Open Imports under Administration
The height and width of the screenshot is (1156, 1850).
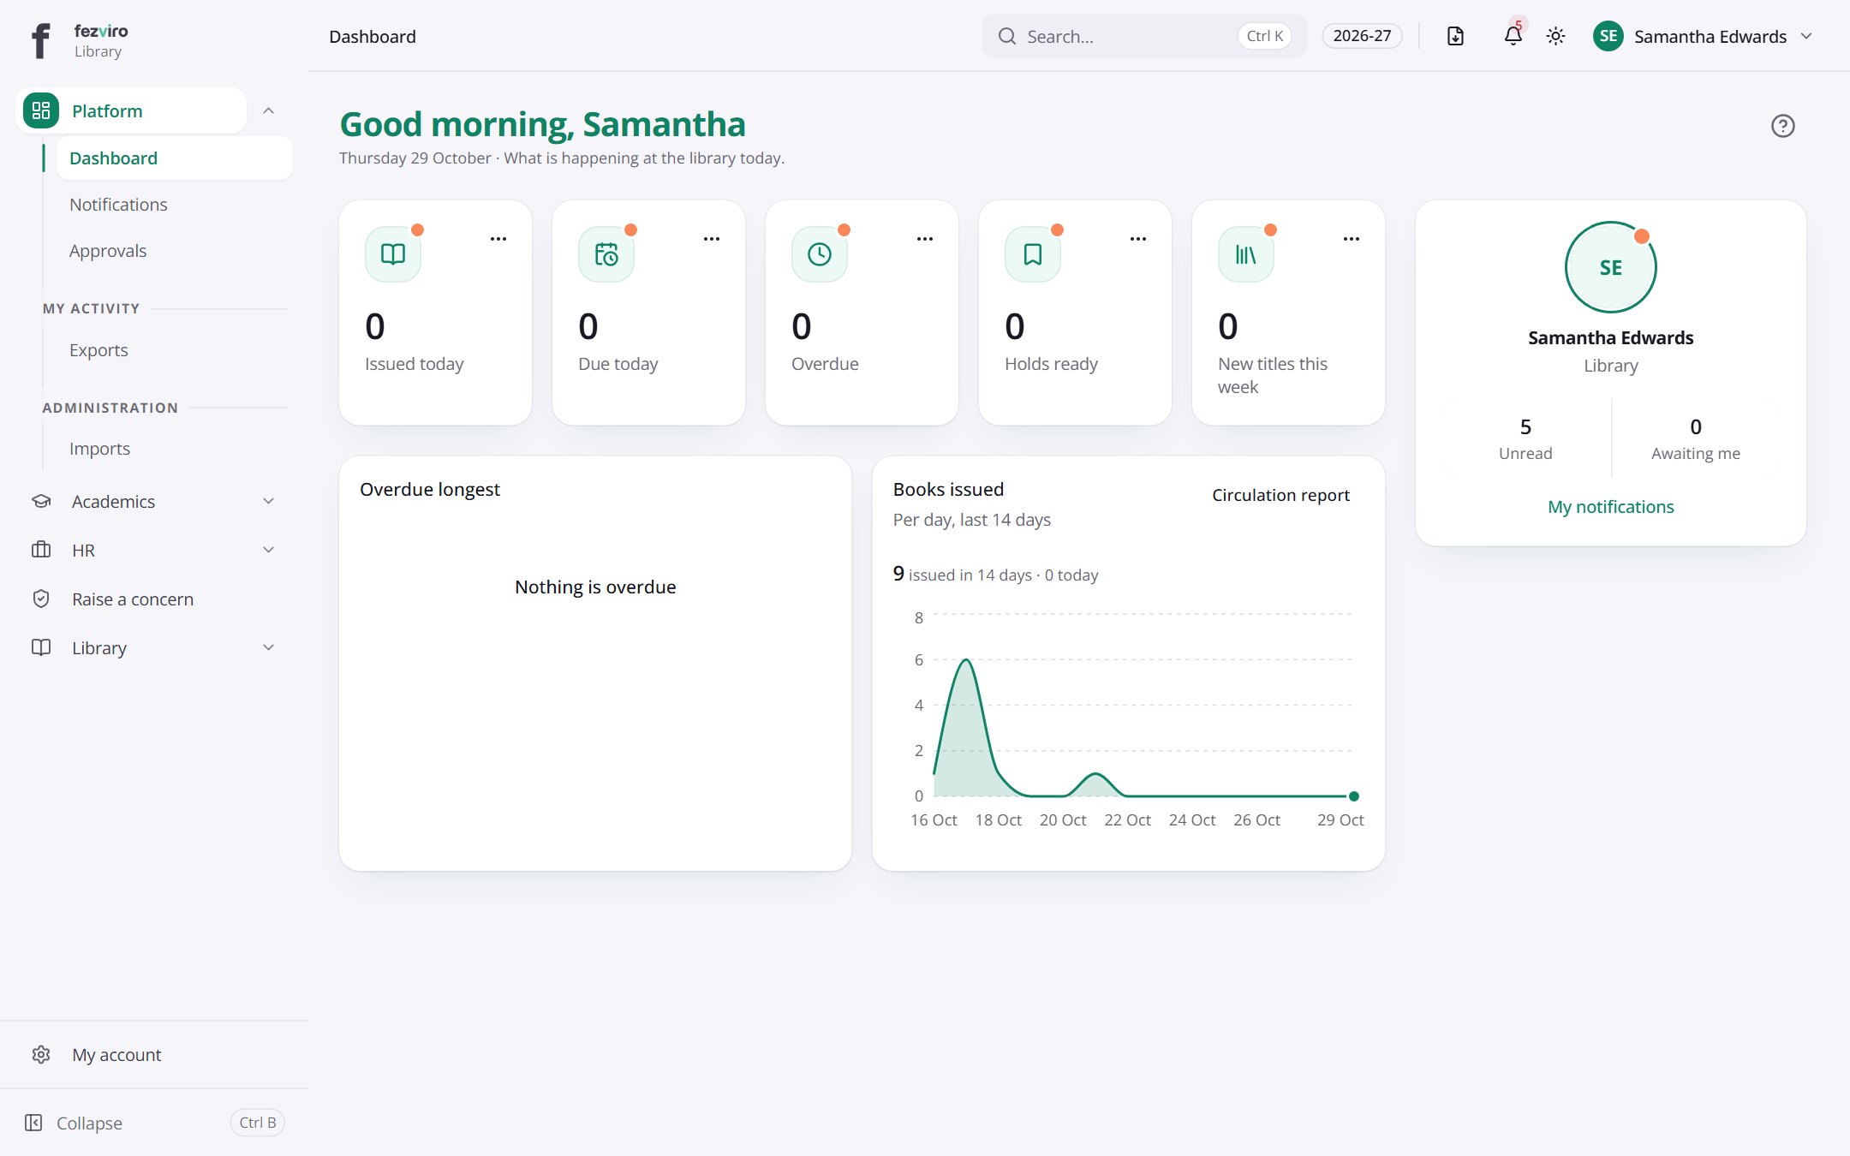click(x=174, y=449)
